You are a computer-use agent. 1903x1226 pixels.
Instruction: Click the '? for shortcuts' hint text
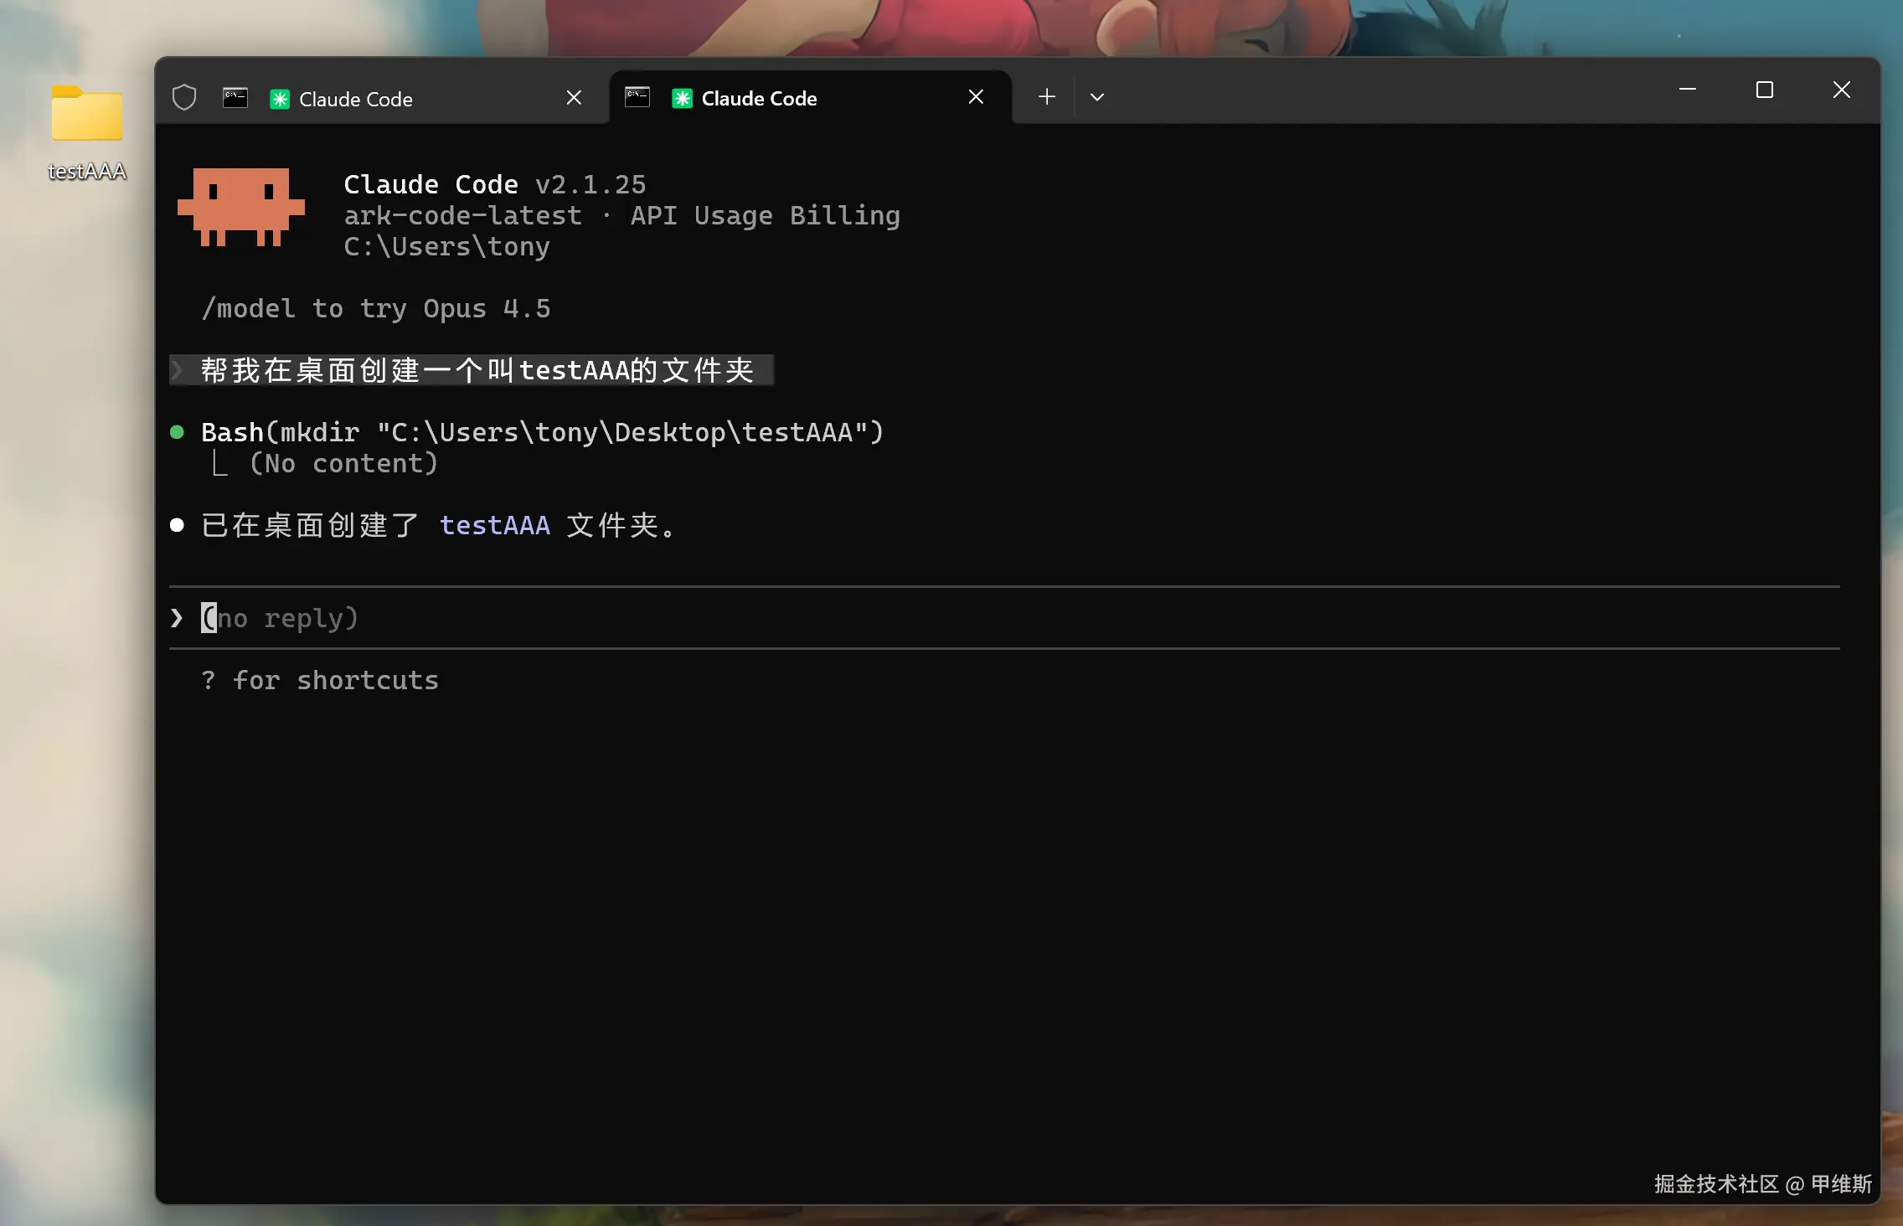[320, 680]
